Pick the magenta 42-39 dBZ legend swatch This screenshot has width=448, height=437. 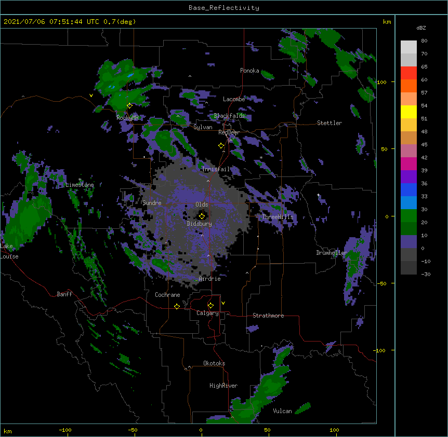pyautogui.click(x=409, y=163)
